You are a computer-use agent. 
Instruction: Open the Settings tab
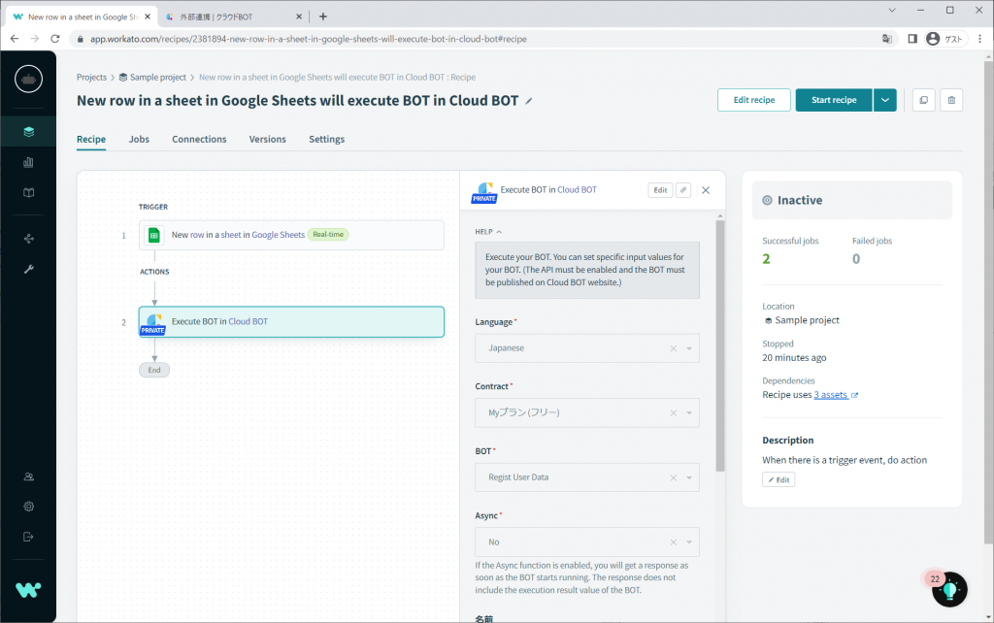(326, 140)
